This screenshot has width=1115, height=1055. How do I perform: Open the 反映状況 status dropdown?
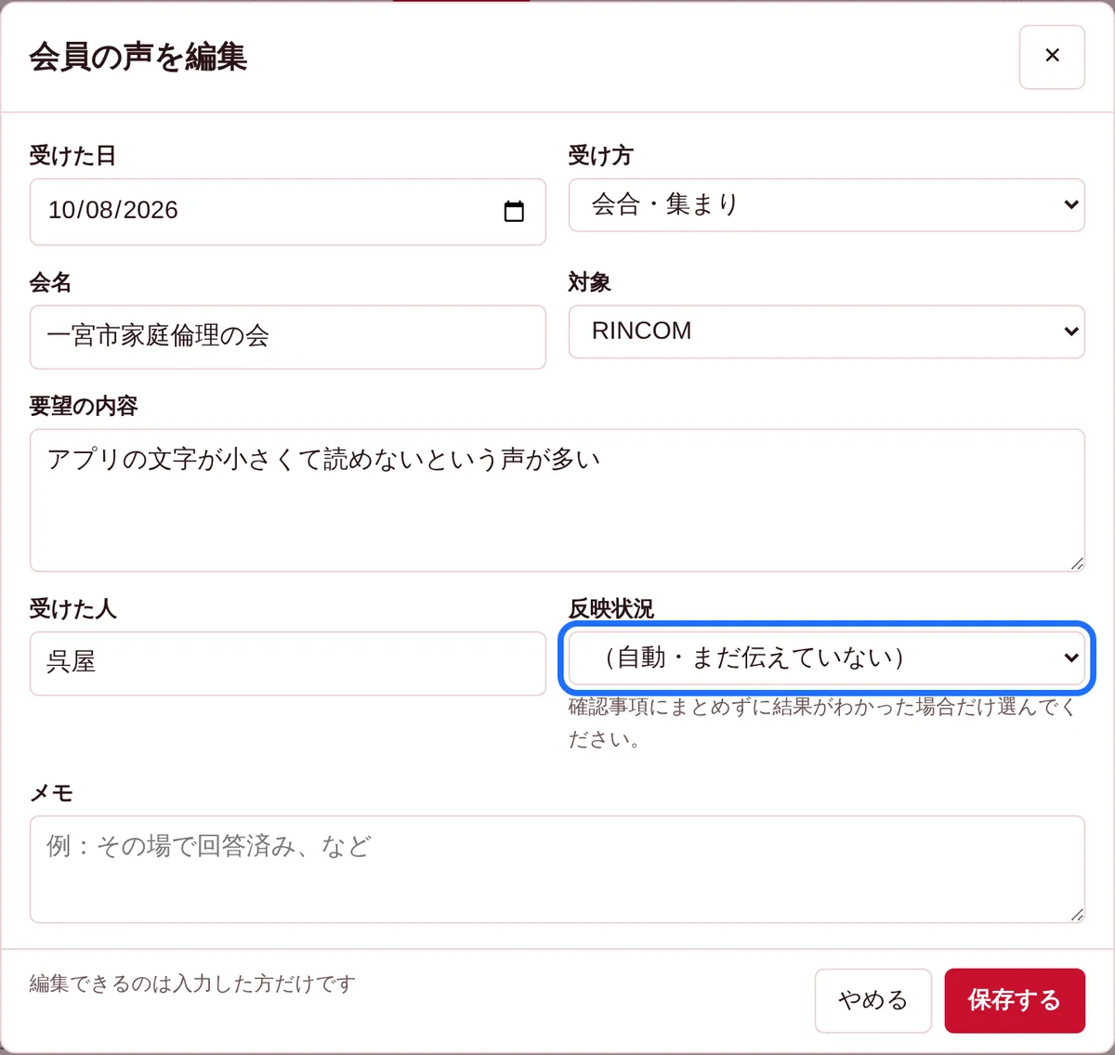coord(827,658)
